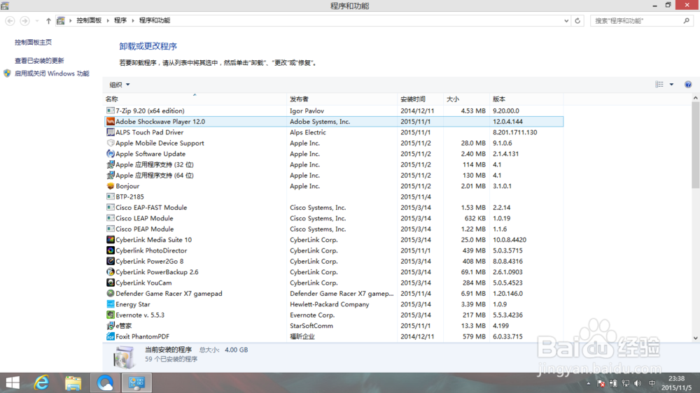
Task: Click Hewlett-Packard Company publisher cell
Action: click(330, 304)
